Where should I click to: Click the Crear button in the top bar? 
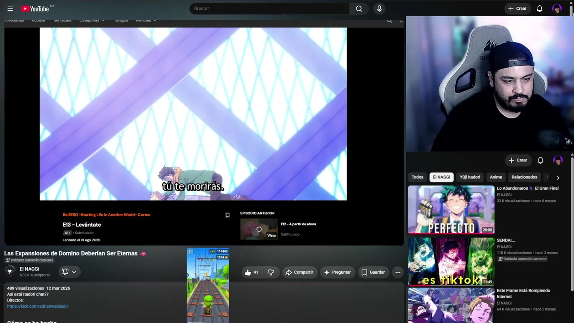[x=517, y=9]
